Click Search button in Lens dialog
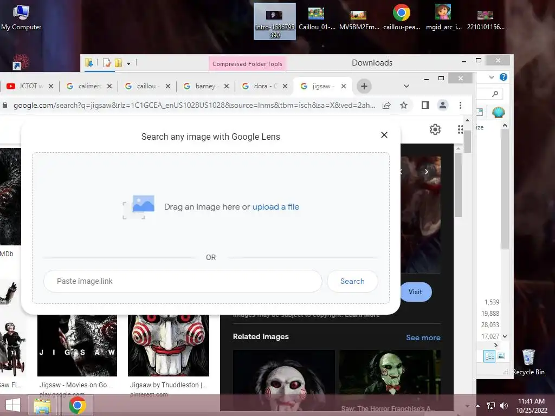Viewport: 555px width, 416px height. [352, 281]
